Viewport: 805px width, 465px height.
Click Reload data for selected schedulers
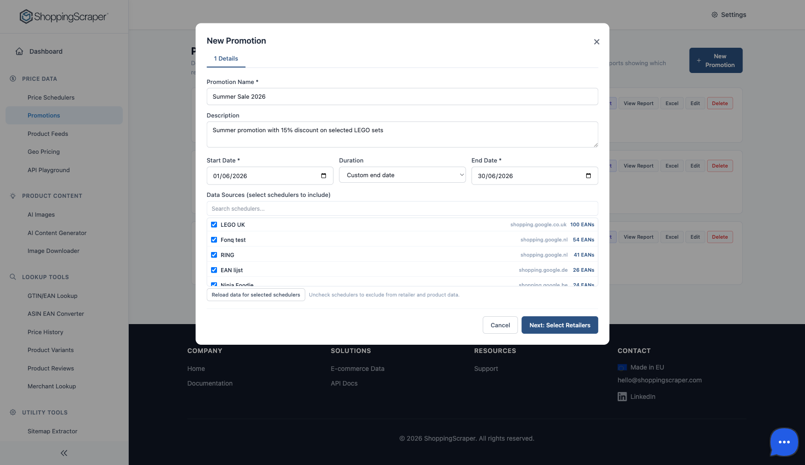(x=256, y=295)
